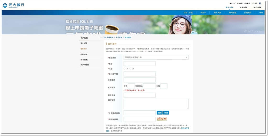Switch to 法人金融 tab
This screenshot has height=136, width=268.
click(243, 8)
